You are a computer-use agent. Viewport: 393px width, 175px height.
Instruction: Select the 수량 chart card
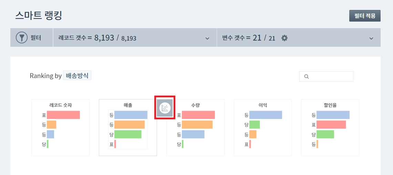click(195, 128)
